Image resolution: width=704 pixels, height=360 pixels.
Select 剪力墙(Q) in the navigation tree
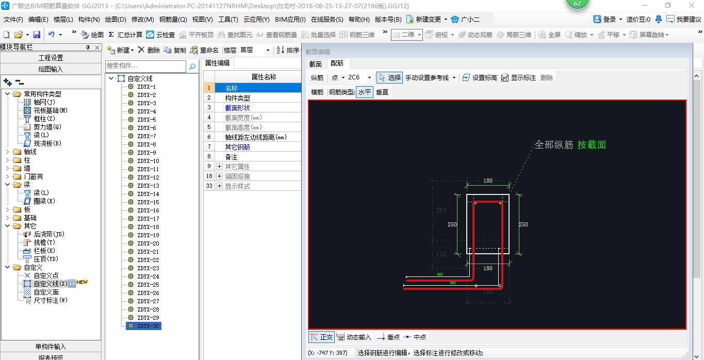(x=42, y=127)
